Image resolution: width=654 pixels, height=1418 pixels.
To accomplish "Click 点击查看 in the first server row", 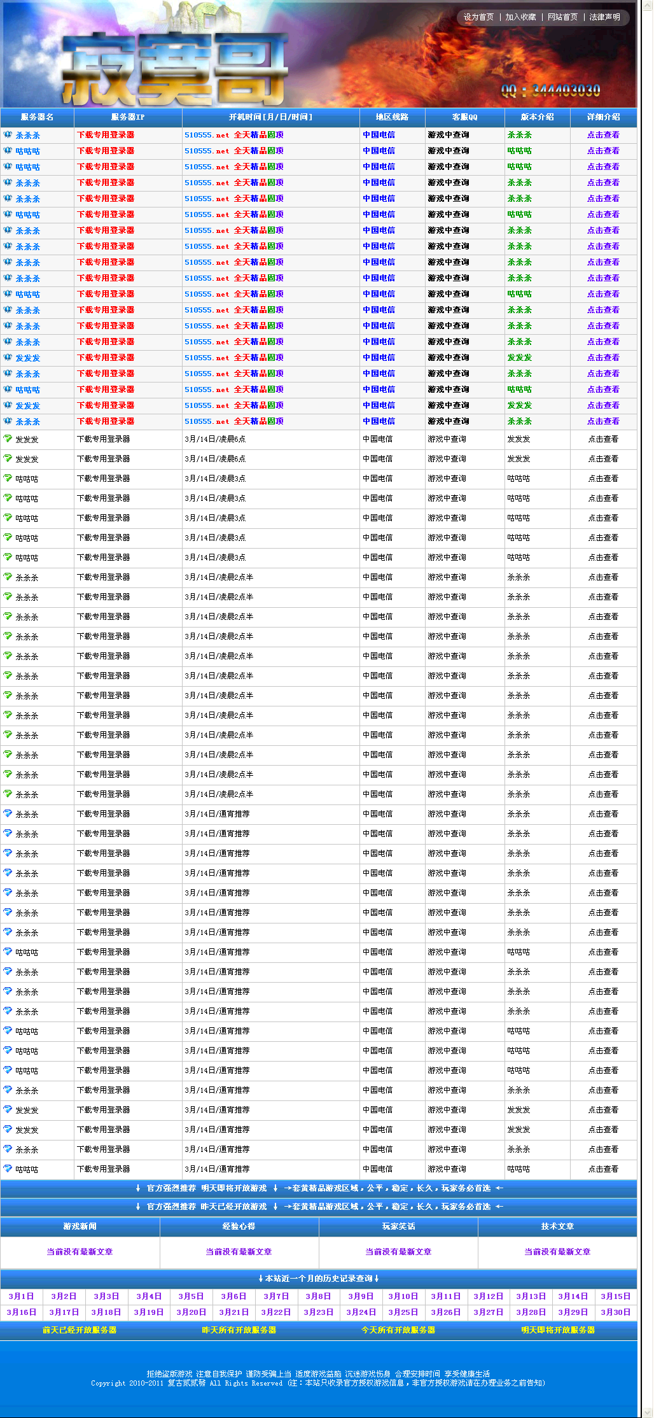I will click(x=602, y=135).
